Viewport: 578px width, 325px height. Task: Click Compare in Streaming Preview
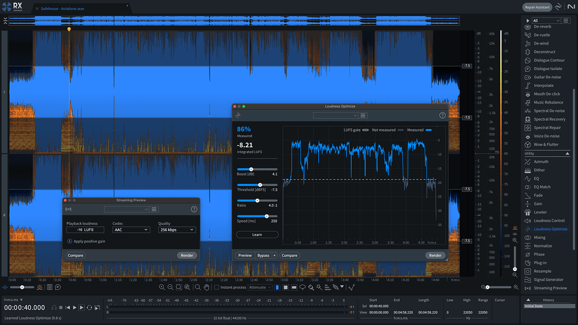point(75,256)
